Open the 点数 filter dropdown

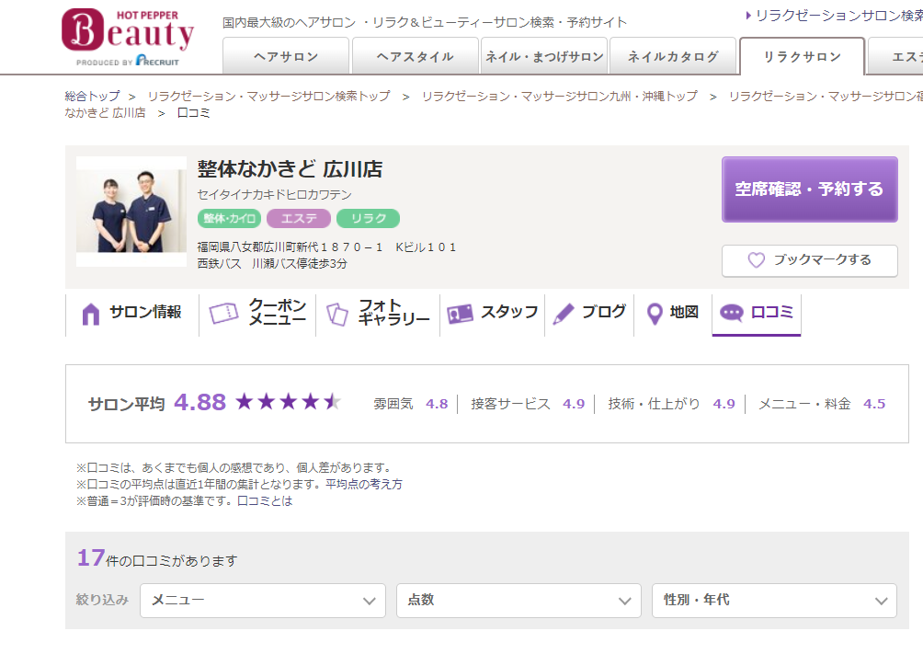pyautogui.click(x=518, y=601)
